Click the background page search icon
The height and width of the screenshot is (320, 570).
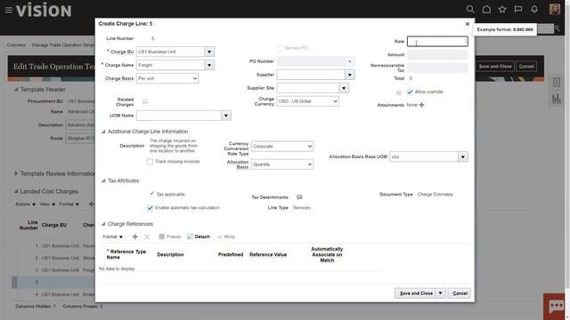[557, 28]
